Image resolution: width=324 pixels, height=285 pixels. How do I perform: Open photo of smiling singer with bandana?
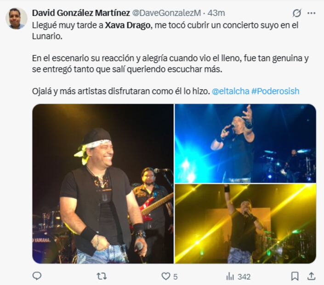(103, 183)
